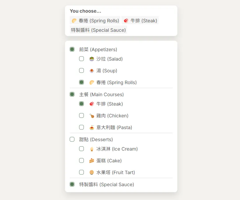
Task: Click the pasta dish icon
Action: tap(92, 127)
